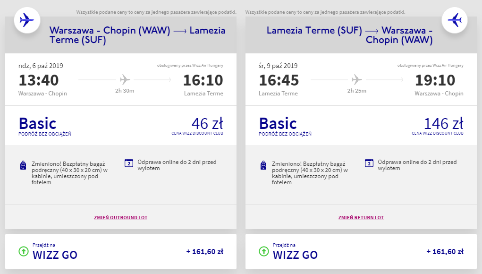The height and width of the screenshot is (274, 482).
Task: Click the outbound online check-in calendar icon
Action: point(129,163)
